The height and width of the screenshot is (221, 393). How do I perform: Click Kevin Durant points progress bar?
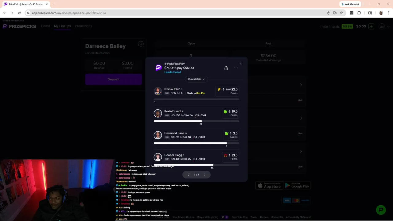point(196,121)
